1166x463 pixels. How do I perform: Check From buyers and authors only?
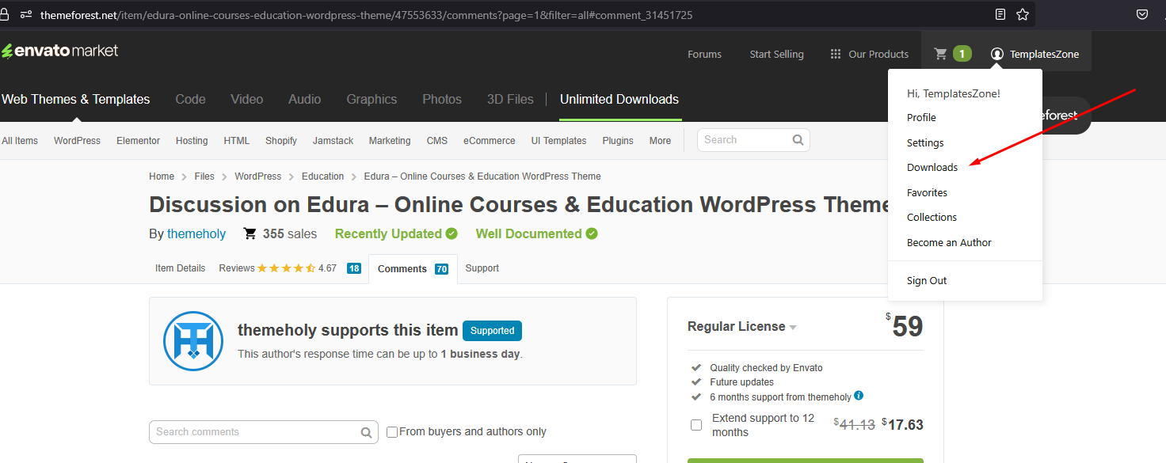click(392, 432)
